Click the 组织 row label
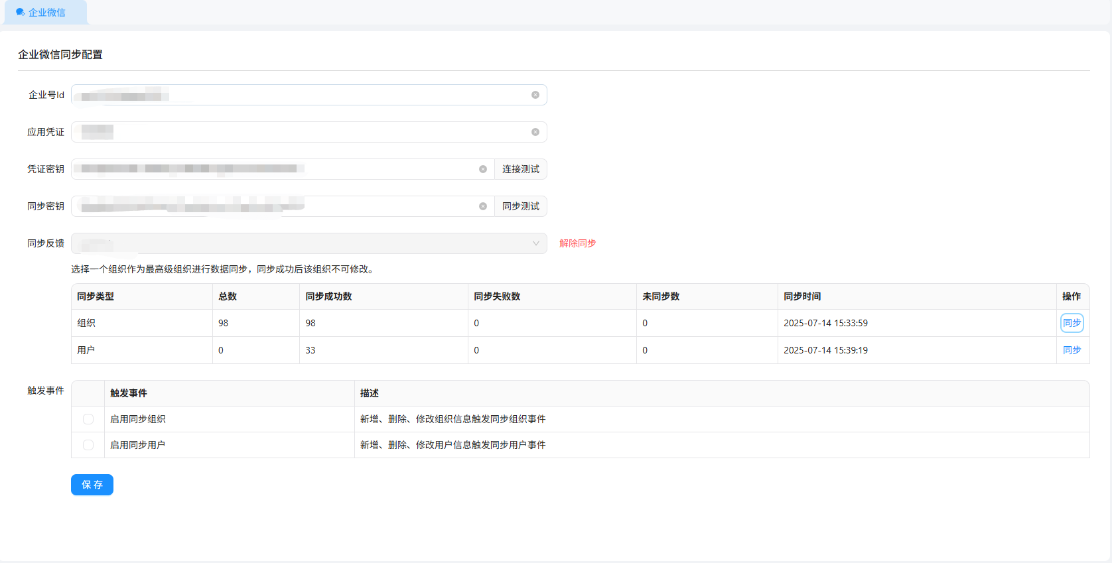The height and width of the screenshot is (563, 1112). coord(86,323)
